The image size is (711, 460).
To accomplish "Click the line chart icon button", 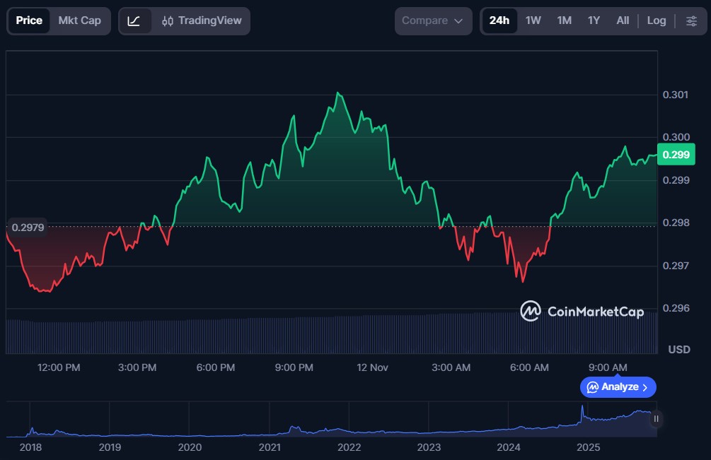I will 134,21.
